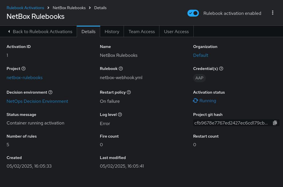Screen dimensions: 283x187
Task: Show help for Restart policy field
Action: click(x=129, y=92)
